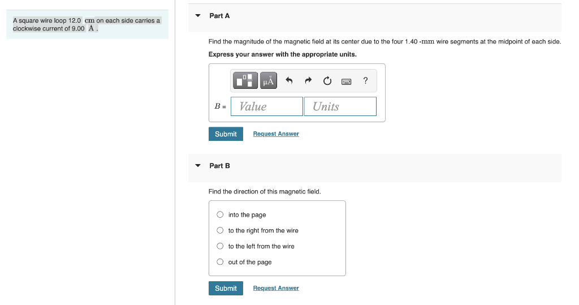Click the reset circular arrow icon
The width and height of the screenshot is (579, 305).
(327, 80)
